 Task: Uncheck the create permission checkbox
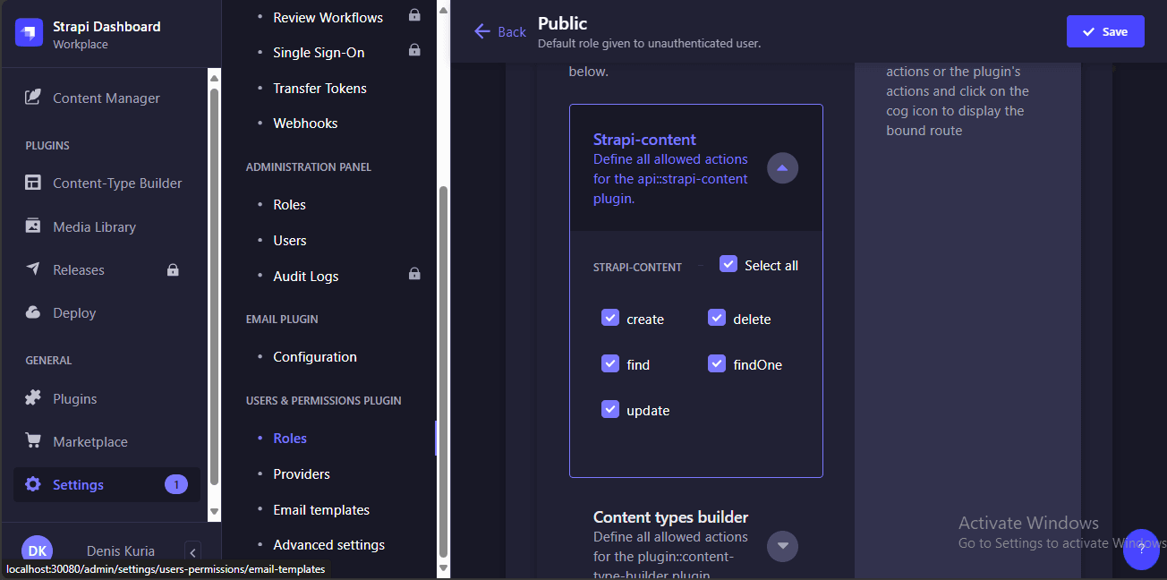610,318
